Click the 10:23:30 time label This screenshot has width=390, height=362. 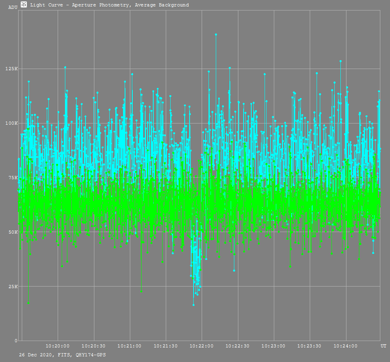tap(309, 346)
